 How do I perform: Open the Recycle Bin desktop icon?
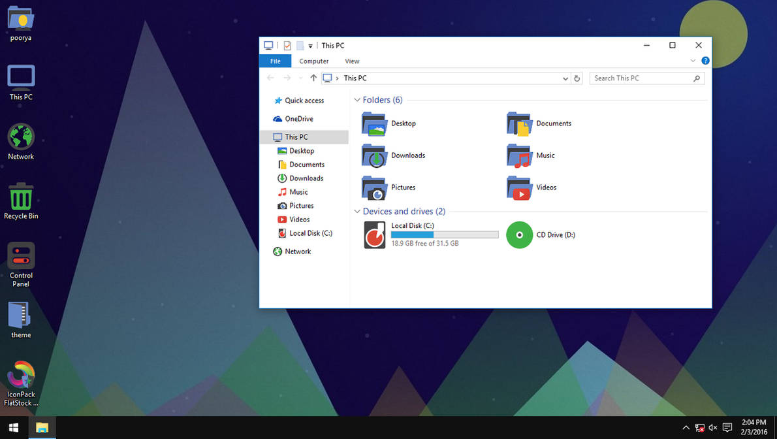21,197
